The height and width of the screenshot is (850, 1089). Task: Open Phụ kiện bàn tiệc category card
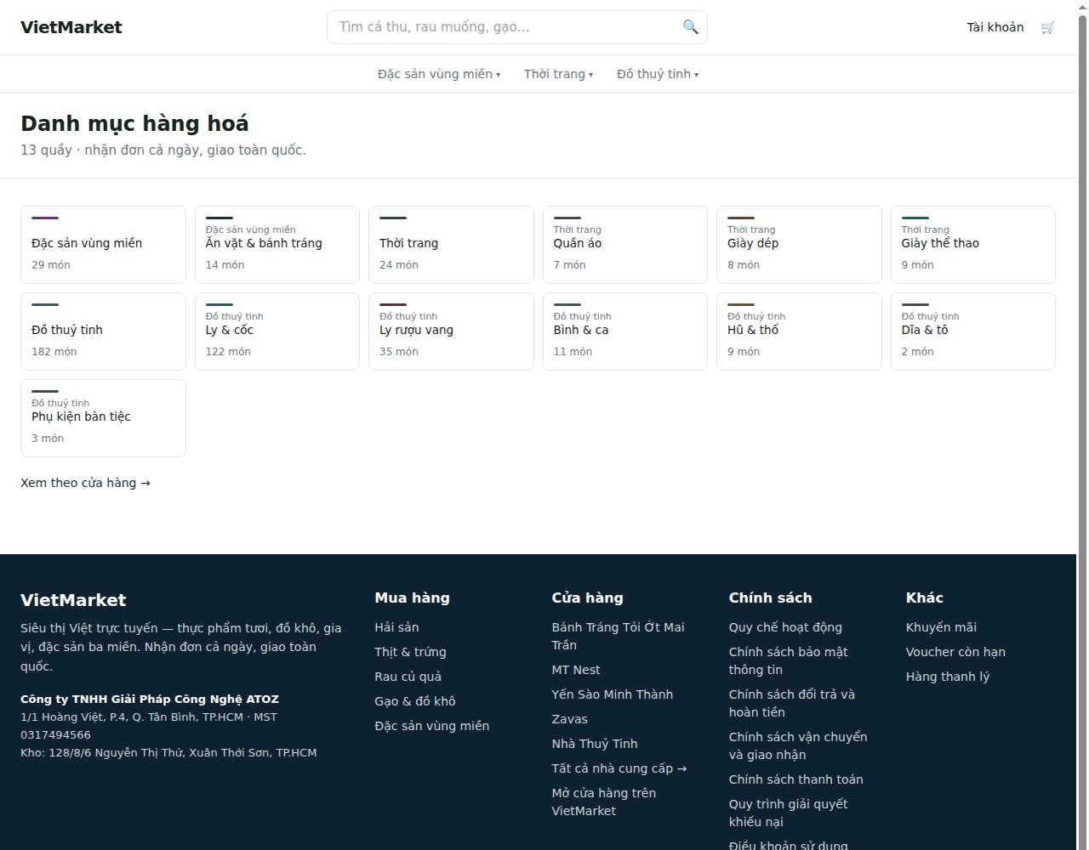click(103, 418)
